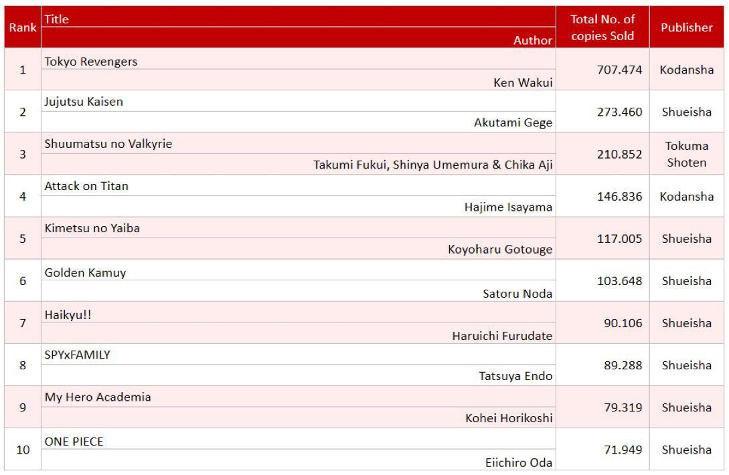Select the 103.648 sales figure

(x=619, y=281)
